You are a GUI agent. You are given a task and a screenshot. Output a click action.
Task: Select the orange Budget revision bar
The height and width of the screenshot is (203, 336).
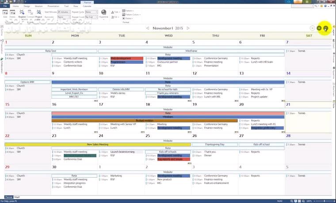145,121
